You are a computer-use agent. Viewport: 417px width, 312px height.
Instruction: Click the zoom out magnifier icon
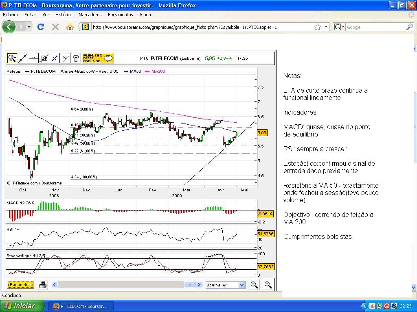pyautogui.click(x=254, y=285)
